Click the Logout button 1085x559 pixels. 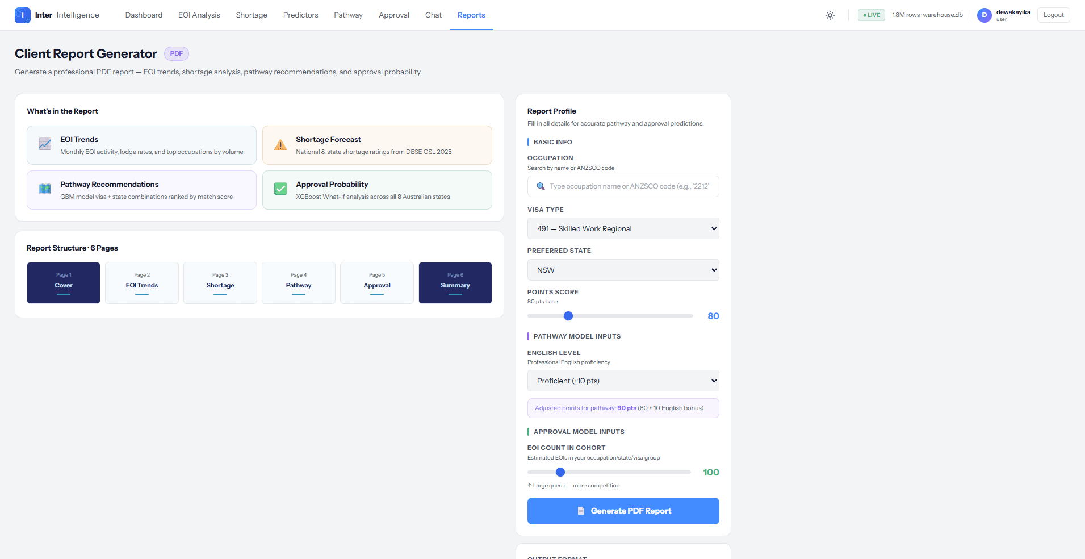click(1053, 15)
